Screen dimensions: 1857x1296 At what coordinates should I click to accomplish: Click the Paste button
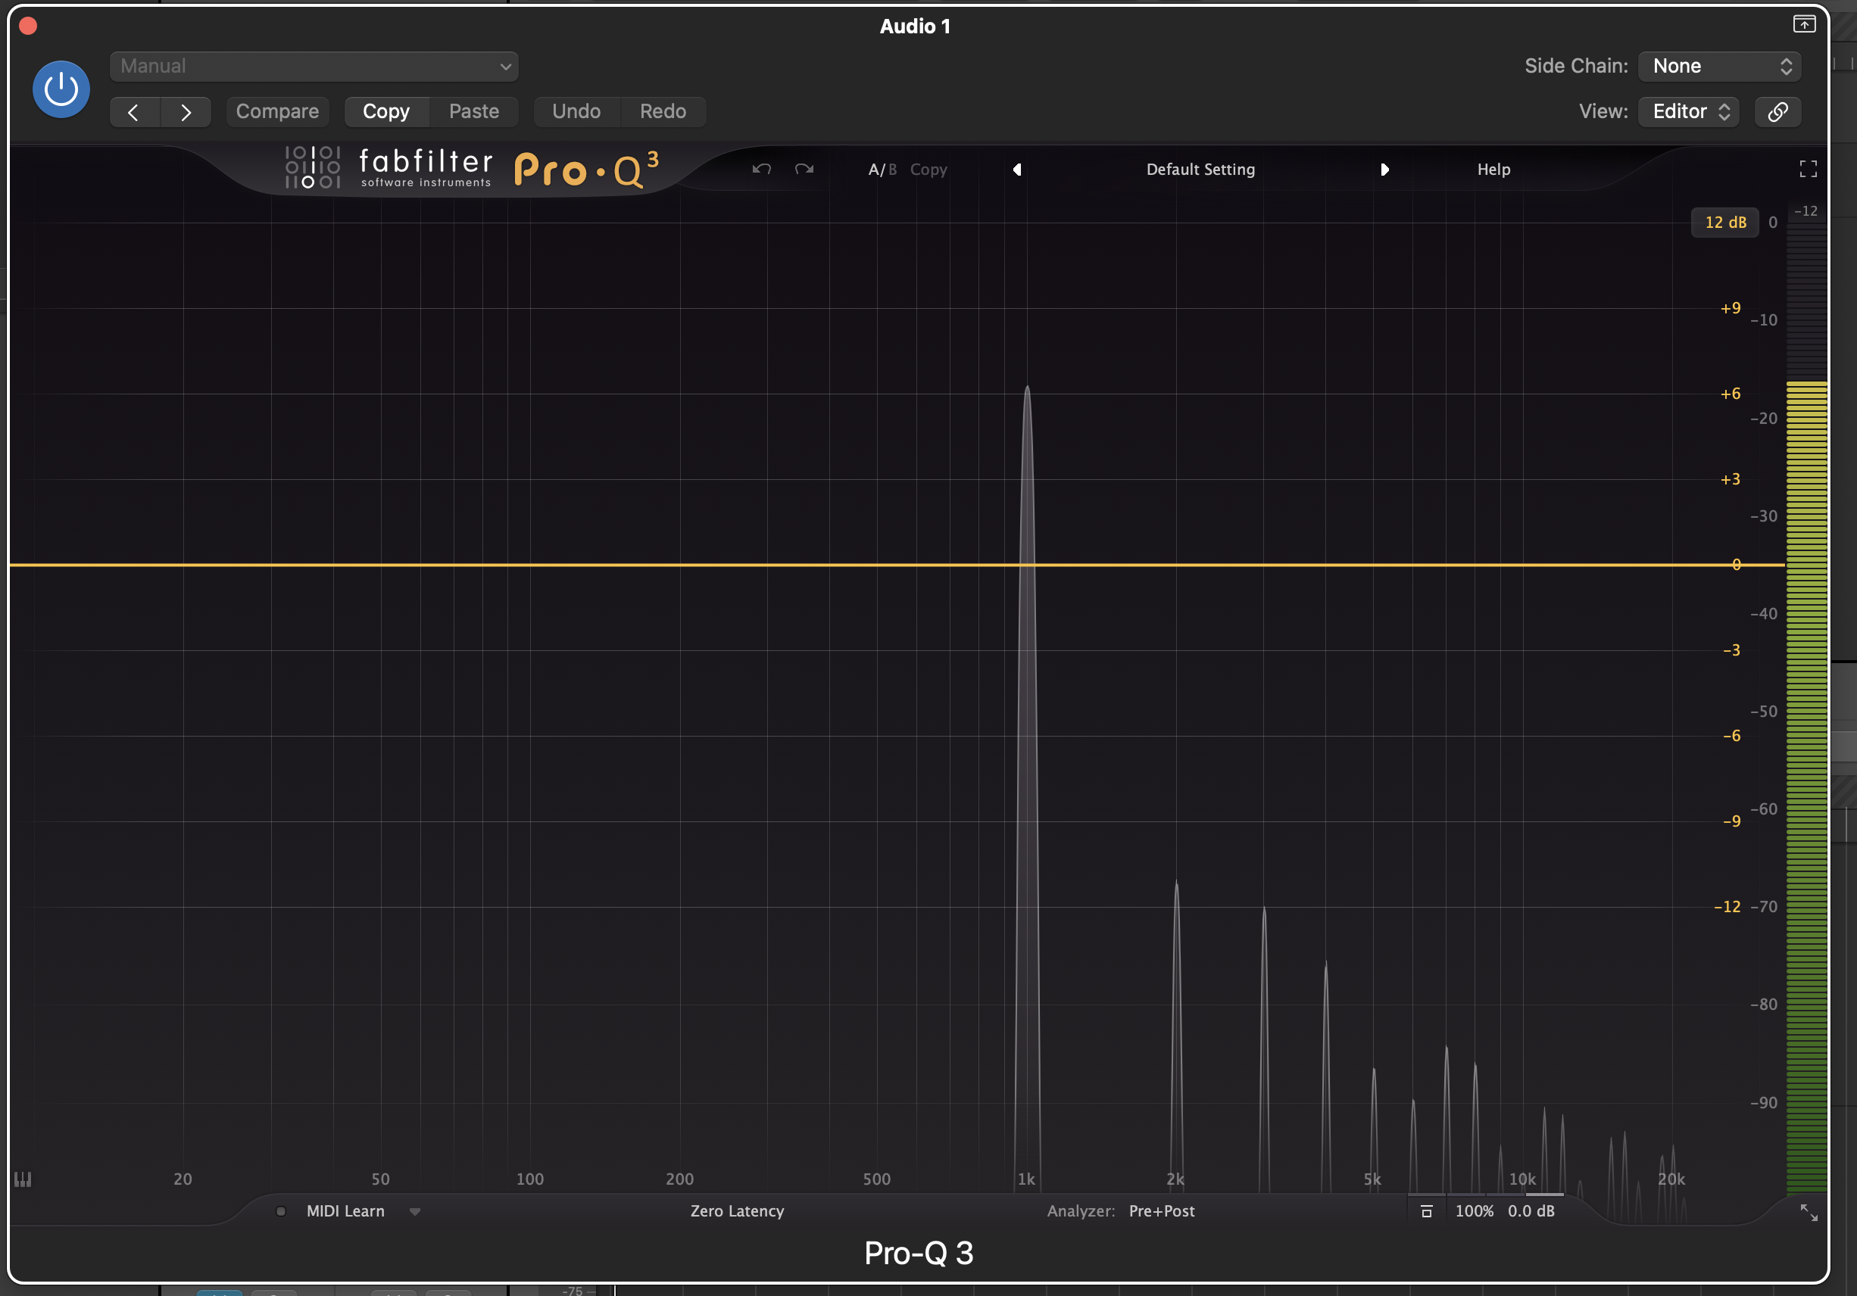pyautogui.click(x=474, y=111)
